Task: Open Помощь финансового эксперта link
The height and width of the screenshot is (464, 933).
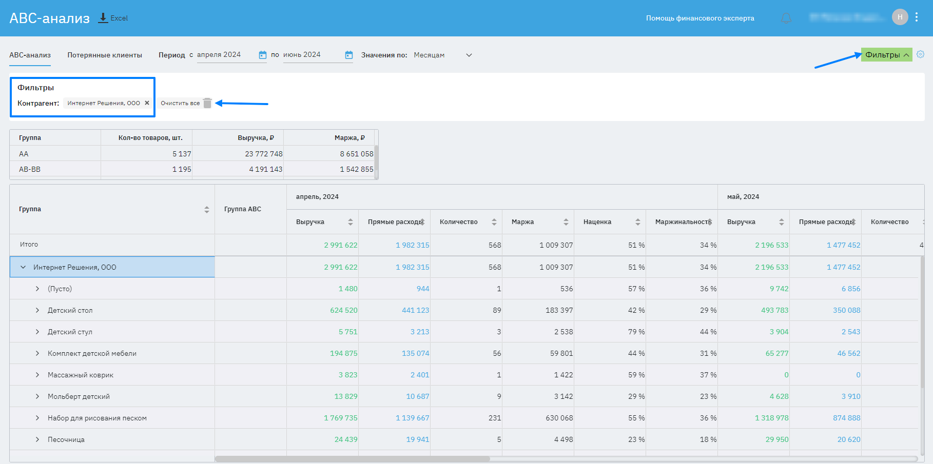Action: click(699, 18)
